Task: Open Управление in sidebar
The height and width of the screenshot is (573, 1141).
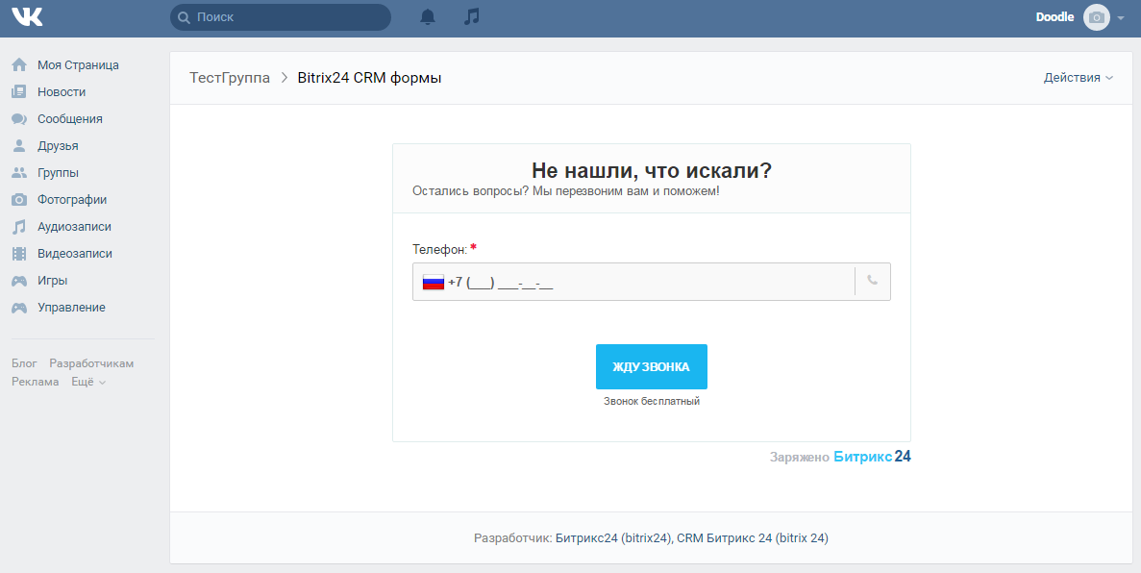Action: pyautogui.click(x=71, y=308)
